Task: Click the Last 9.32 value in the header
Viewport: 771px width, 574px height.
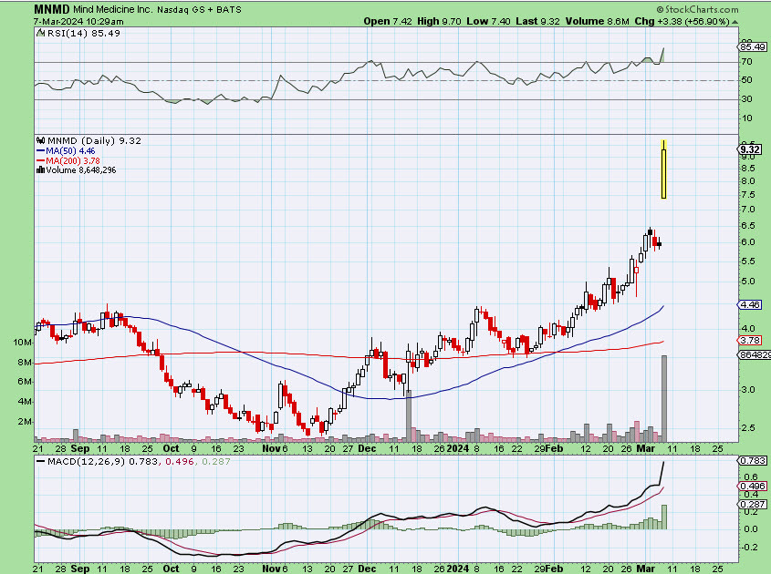Action: [x=538, y=21]
